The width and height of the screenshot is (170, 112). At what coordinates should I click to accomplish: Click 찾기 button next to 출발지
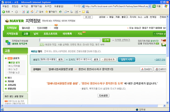point(60,60)
